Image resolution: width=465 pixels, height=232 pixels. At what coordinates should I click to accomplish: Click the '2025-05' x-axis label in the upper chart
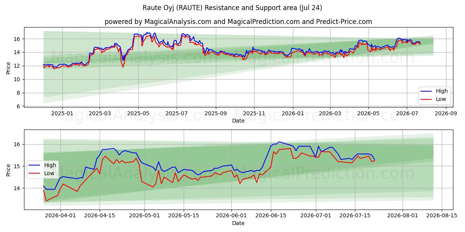click(138, 114)
